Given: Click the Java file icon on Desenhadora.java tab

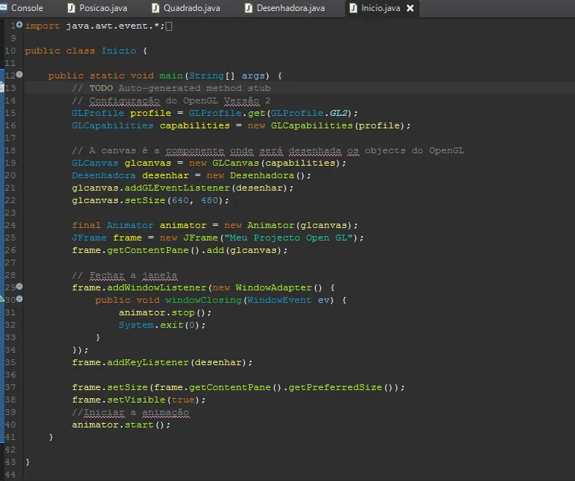Looking at the screenshot, I should pyautogui.click(x=248, y=8).
